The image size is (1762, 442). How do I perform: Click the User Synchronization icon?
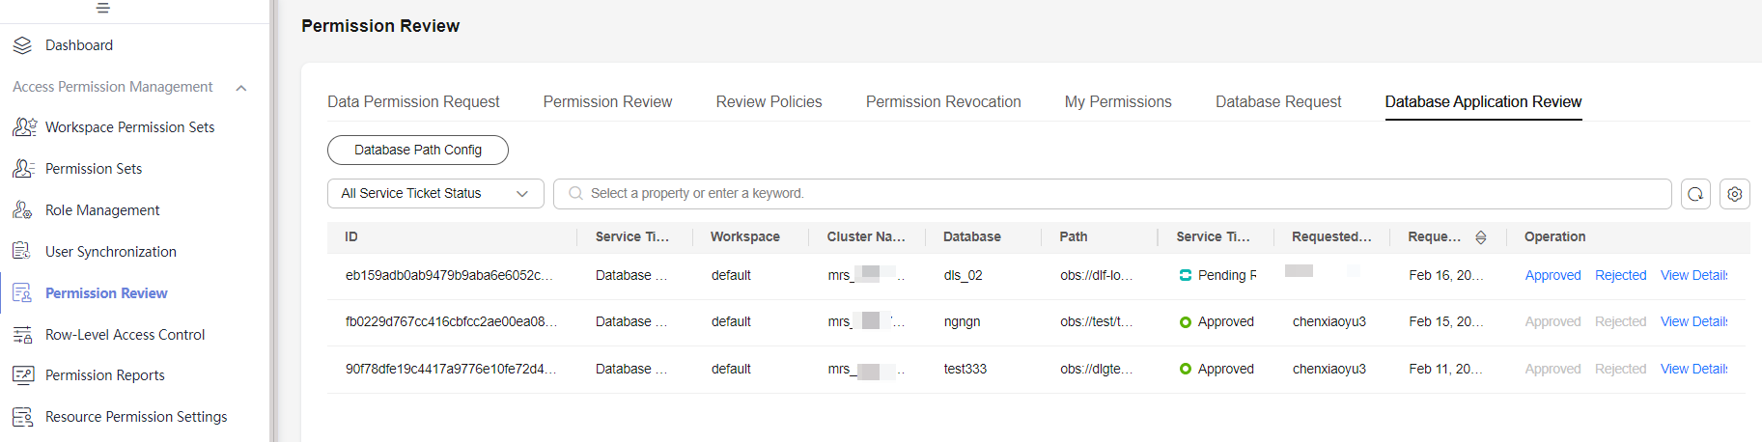[x=22, y=251]
